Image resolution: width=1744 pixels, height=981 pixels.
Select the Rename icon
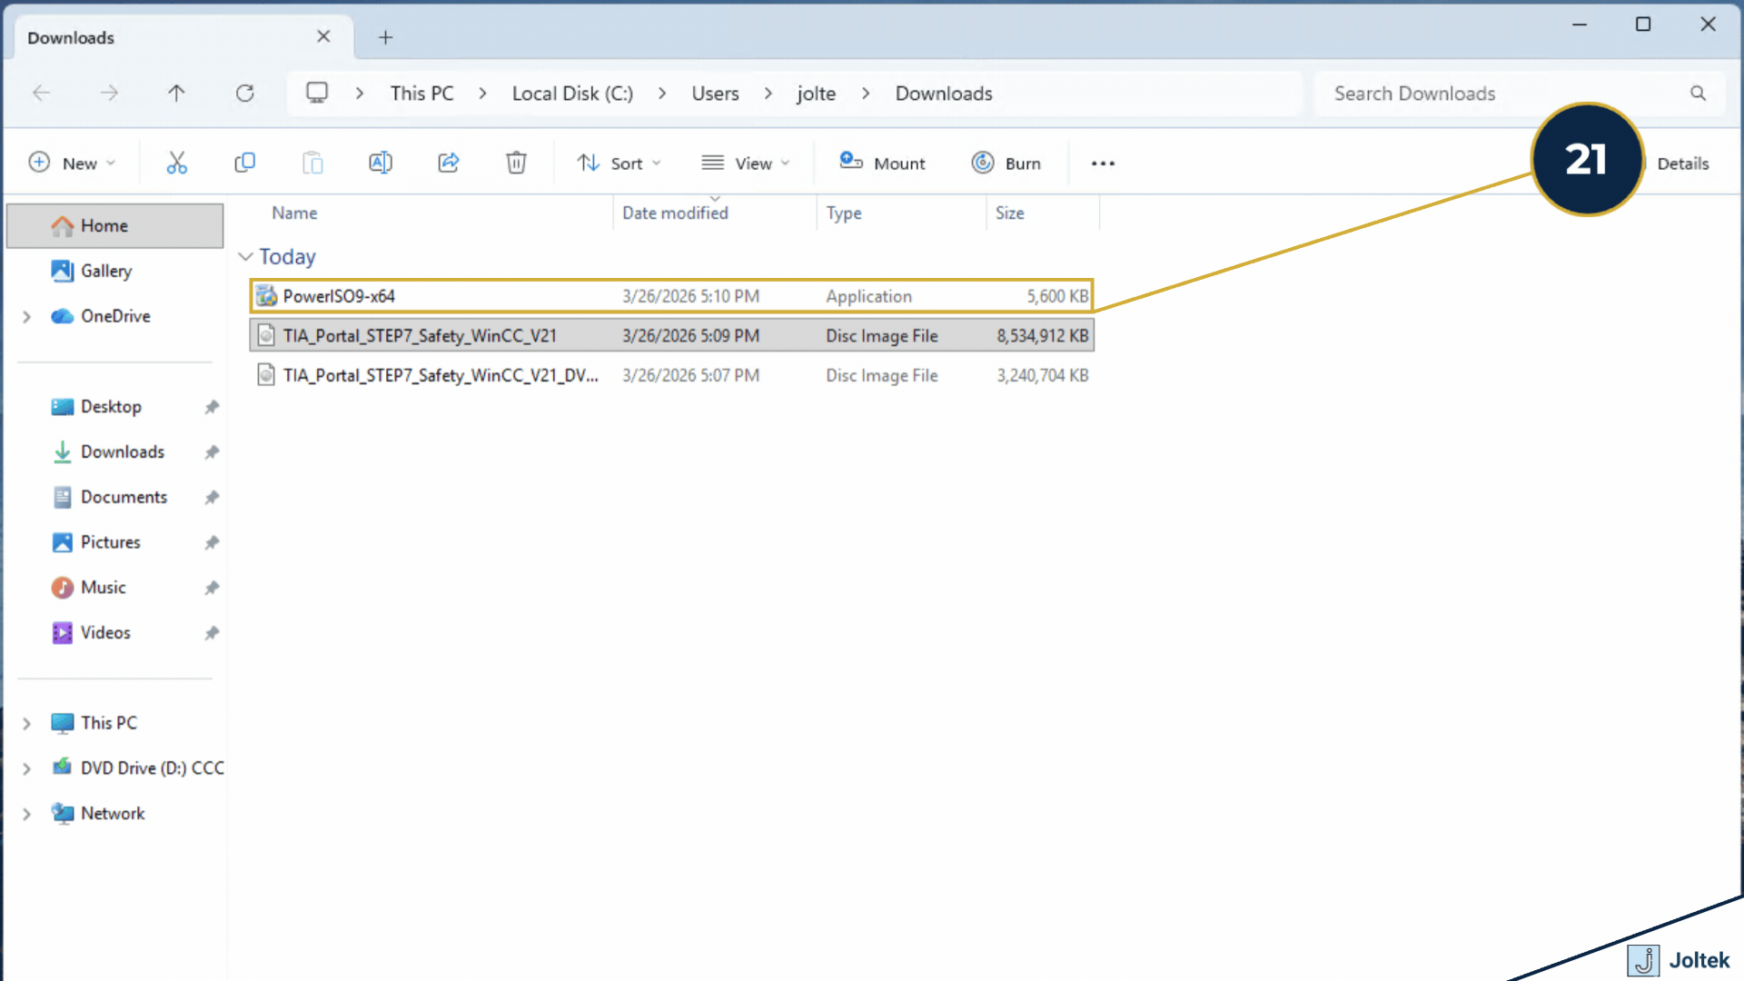[x=381, y=163]
